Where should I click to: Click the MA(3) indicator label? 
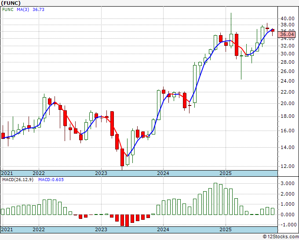tap(23, 10)
